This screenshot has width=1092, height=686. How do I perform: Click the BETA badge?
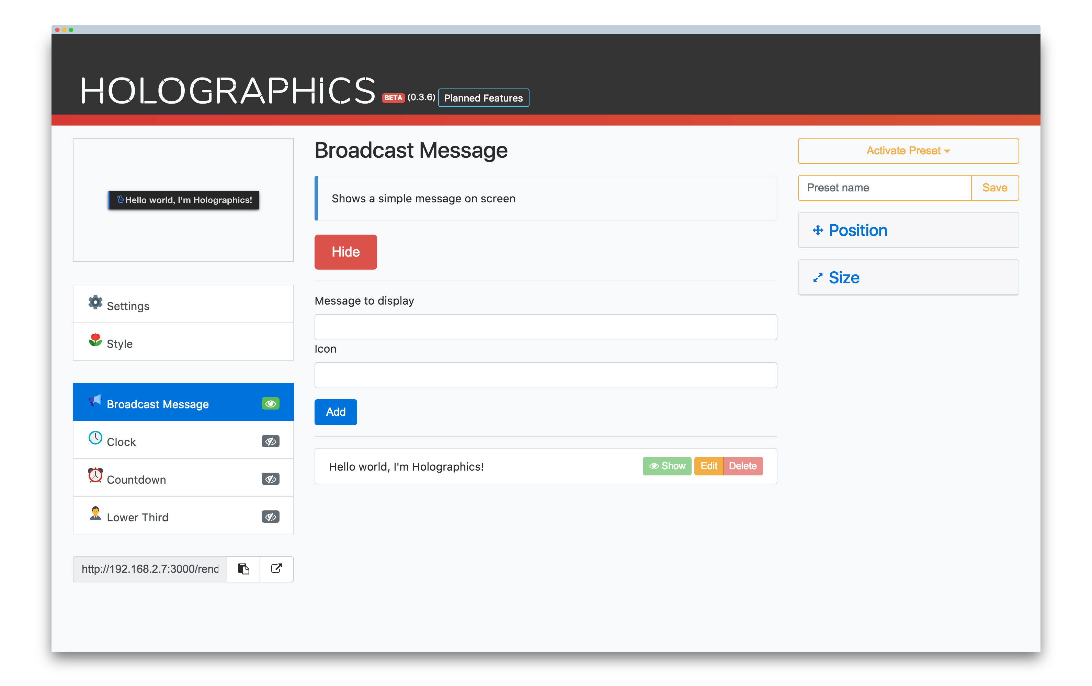(393, 98)
